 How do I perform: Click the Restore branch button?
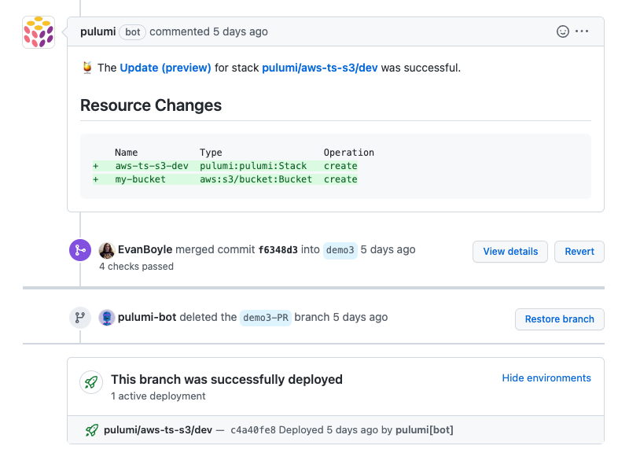pos(559,319)
